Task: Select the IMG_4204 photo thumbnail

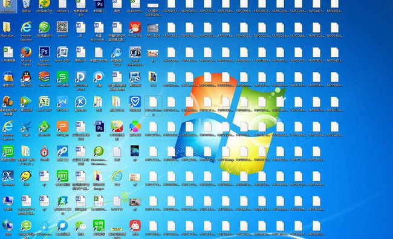Action: pos(153,28)
